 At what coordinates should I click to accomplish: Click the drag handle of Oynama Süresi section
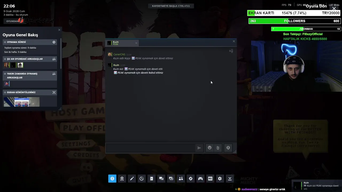(5, 42)
